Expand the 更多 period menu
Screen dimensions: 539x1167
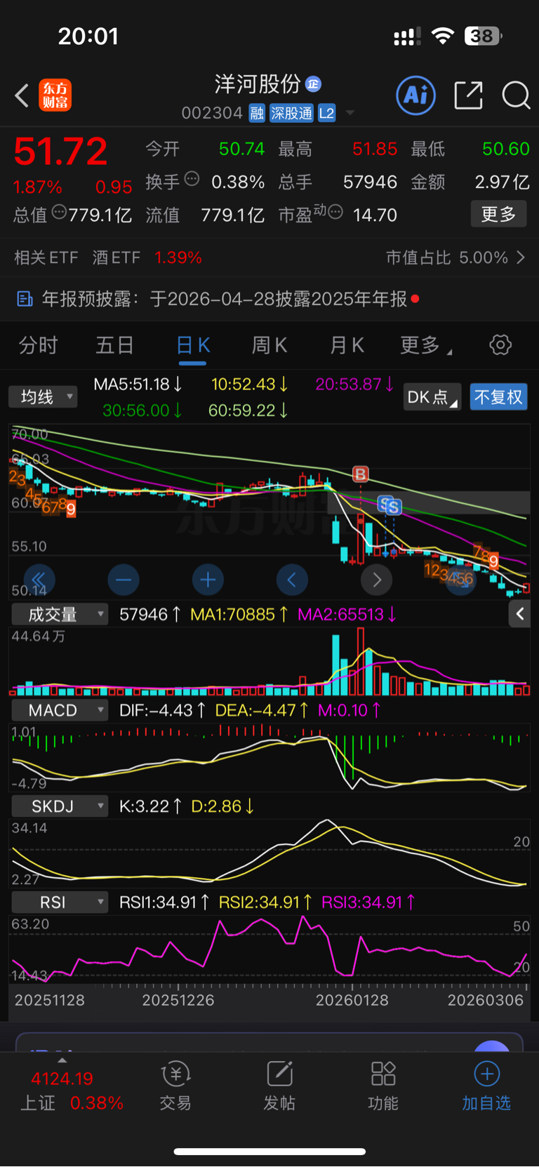coord(426,345)
